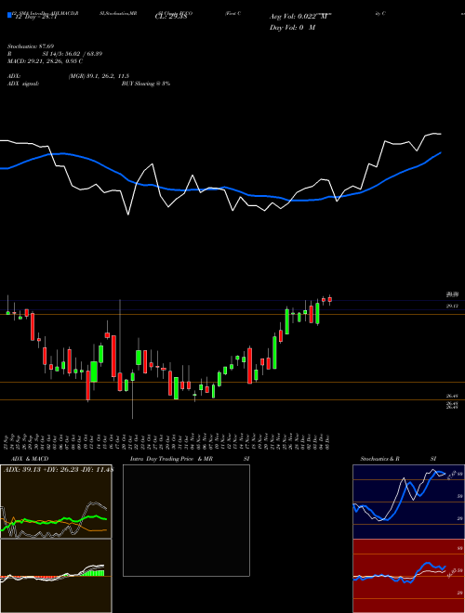
Task: Click the 'ADX: 39.13 +DY: 26.23 -DY: 11.48' readout
Action: click(x=58, y=470)
